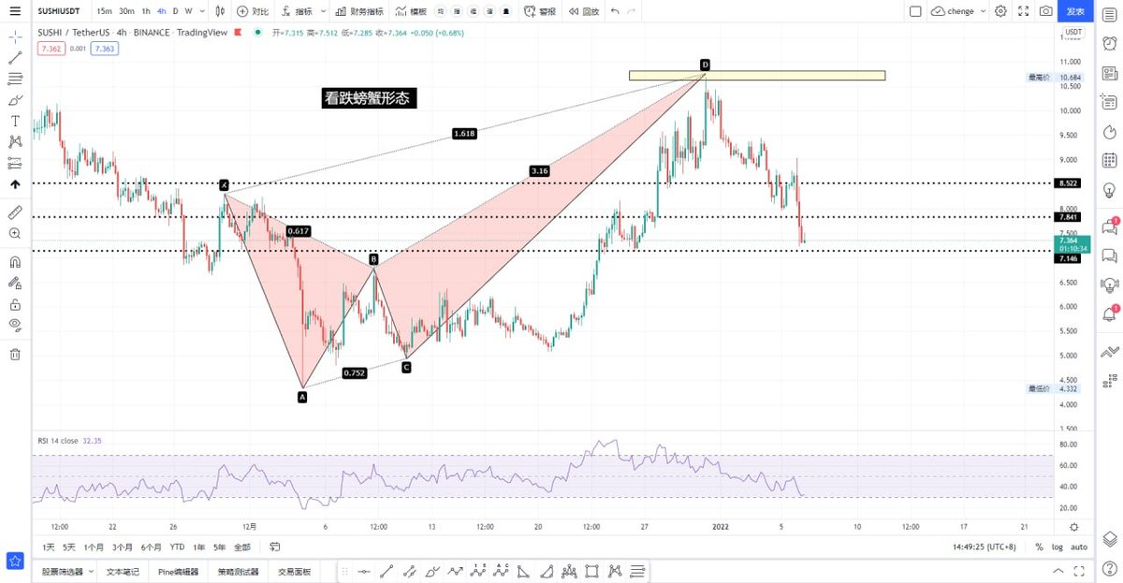Viewport: 1123px width, 583px height.
Task: Open the candlestick chart style selector
Action: coord(220,11)
